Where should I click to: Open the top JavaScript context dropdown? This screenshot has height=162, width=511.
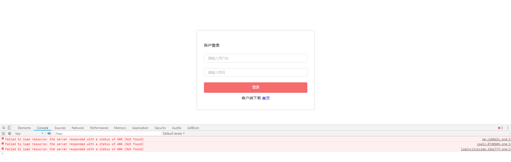click(x=29, y=134)
